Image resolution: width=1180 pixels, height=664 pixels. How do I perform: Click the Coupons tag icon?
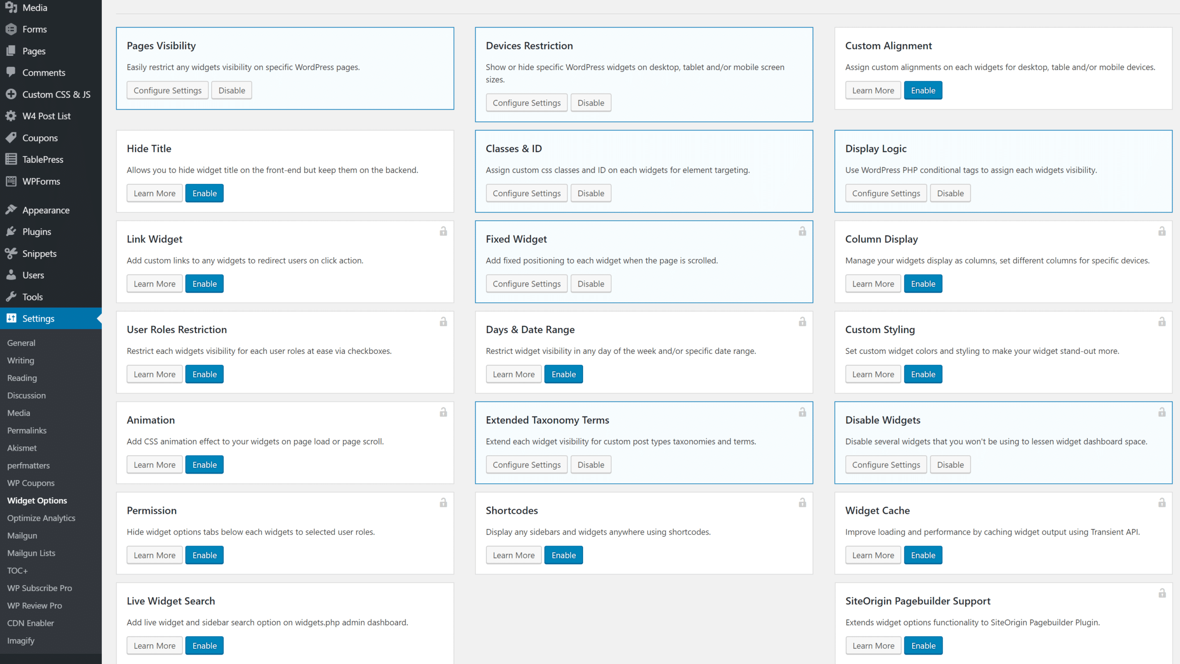(11, 138)
